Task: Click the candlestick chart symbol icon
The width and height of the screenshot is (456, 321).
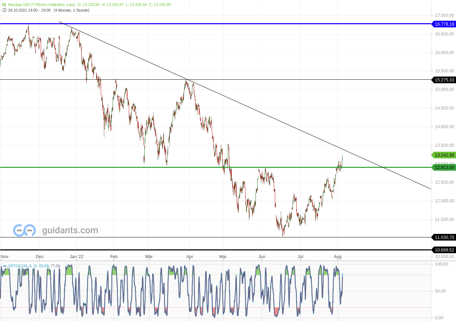Action: click(4, 5)
